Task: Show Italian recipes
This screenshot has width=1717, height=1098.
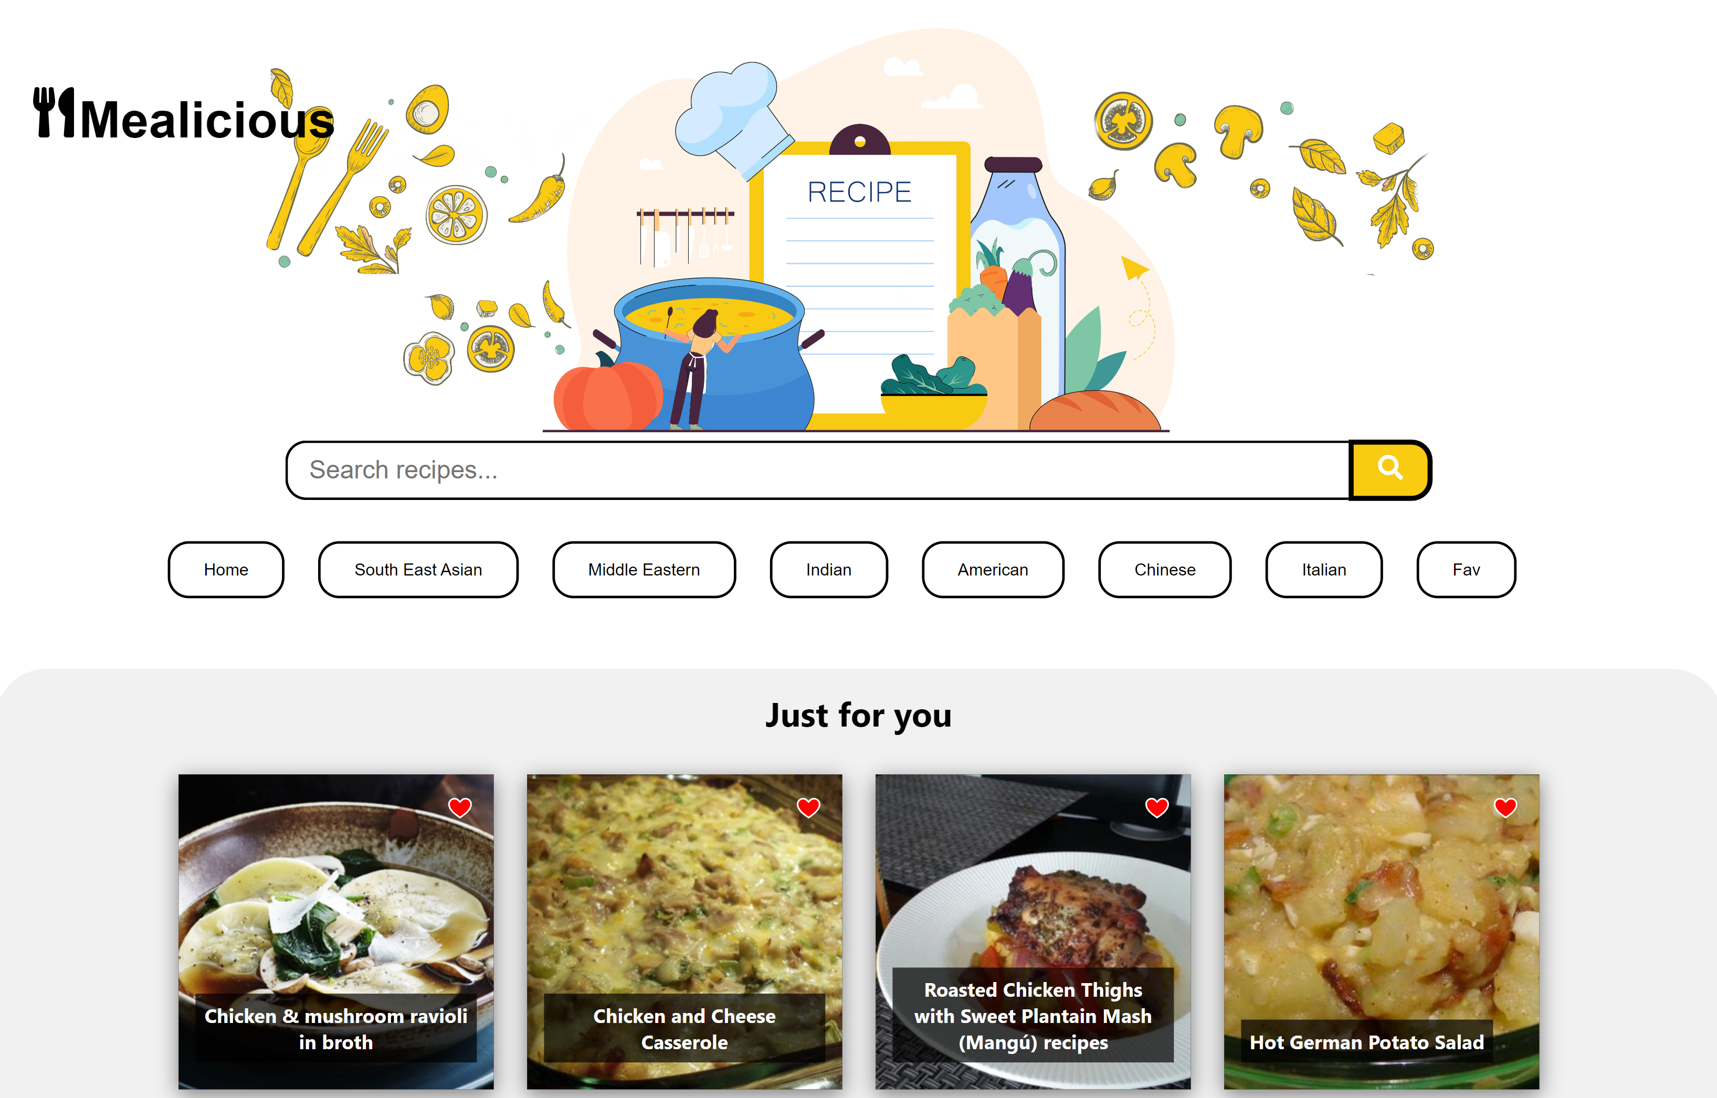Action: (1324, 570)
